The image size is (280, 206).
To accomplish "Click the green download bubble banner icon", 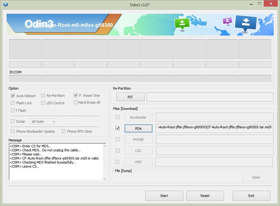I will pyautogui.click(x=182, y=24).
